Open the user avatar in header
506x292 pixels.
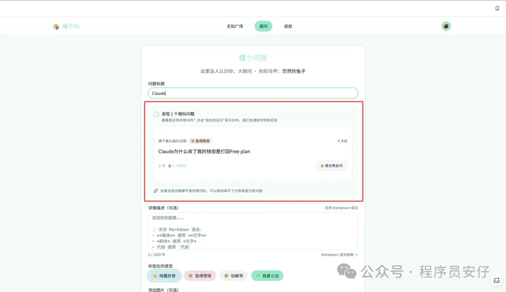(x=446, y=26)
